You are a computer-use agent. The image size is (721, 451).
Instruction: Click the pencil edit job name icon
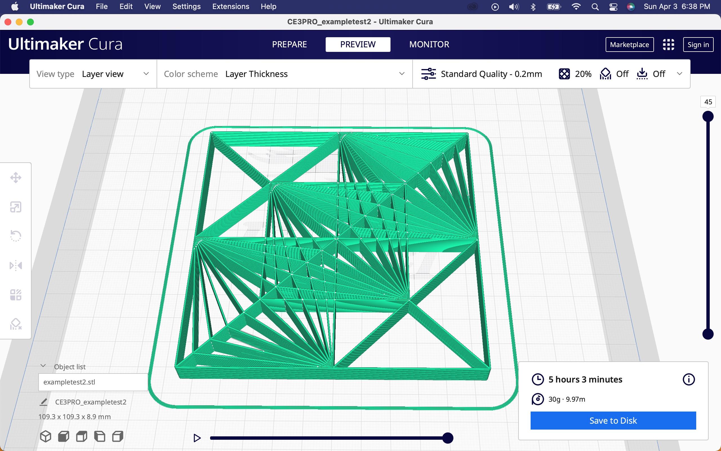click(x=43, y=402)
